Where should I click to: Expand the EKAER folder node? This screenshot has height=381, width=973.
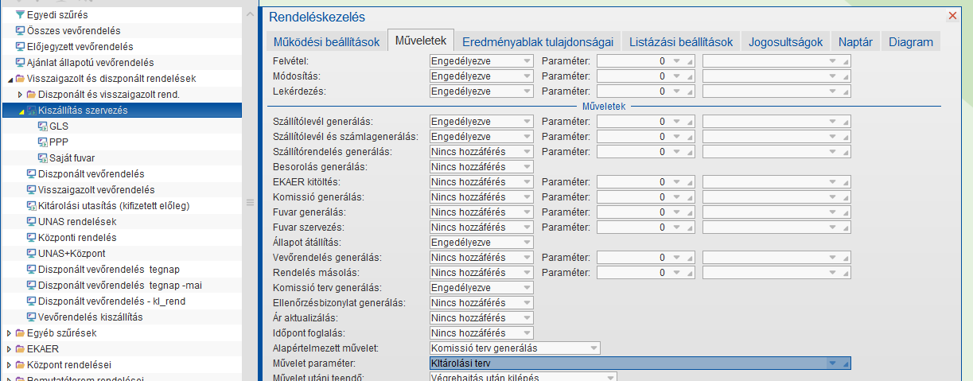pos(10,348)
